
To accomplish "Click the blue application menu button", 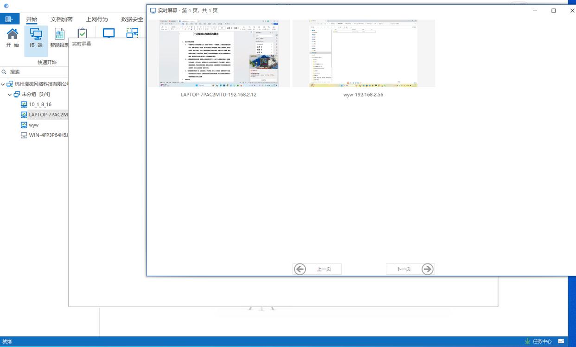I will [x=9, y=19].
